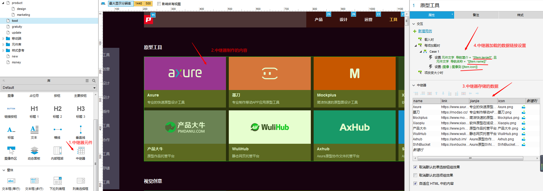The height and width of the screenshot is (191, 543).
Task: Click import image icon for Axure.png row
Action: 523,107
